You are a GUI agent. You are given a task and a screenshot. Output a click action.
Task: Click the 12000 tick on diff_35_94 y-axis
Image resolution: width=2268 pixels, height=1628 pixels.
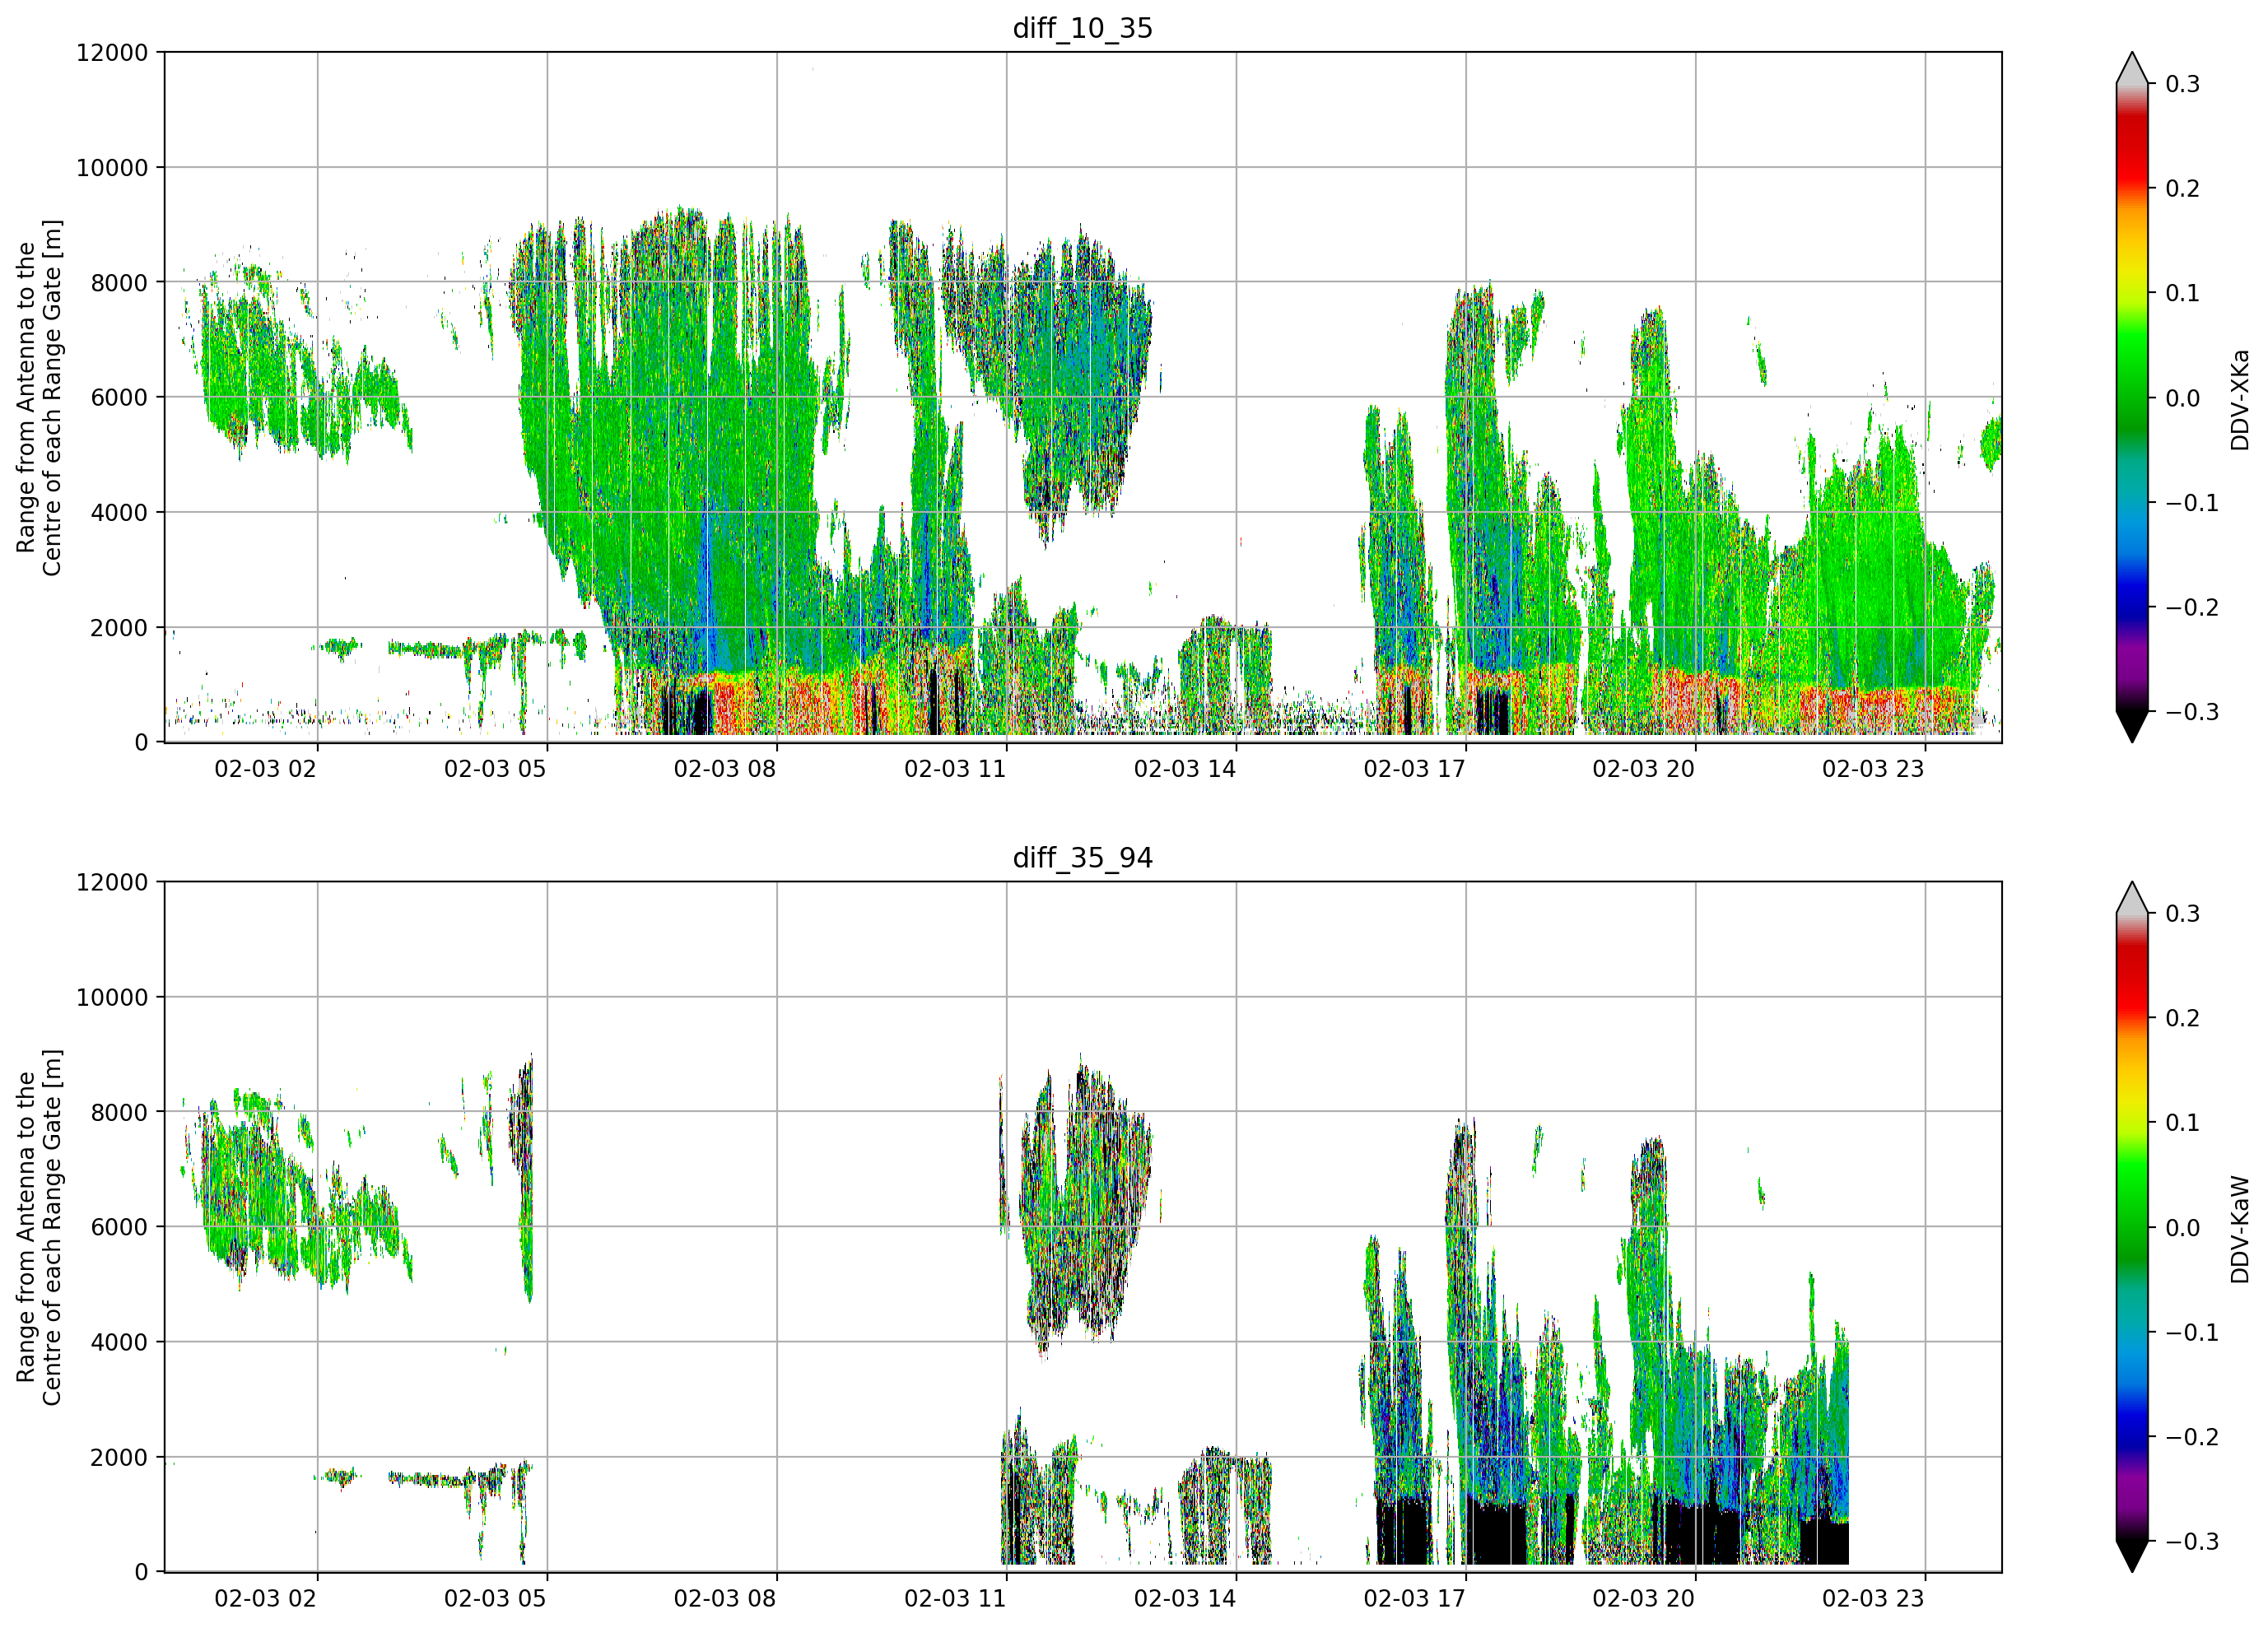tap(112, 882)
